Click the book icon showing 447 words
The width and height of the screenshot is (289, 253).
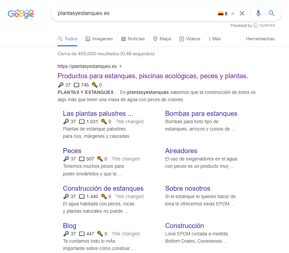(x=82, y=234)
